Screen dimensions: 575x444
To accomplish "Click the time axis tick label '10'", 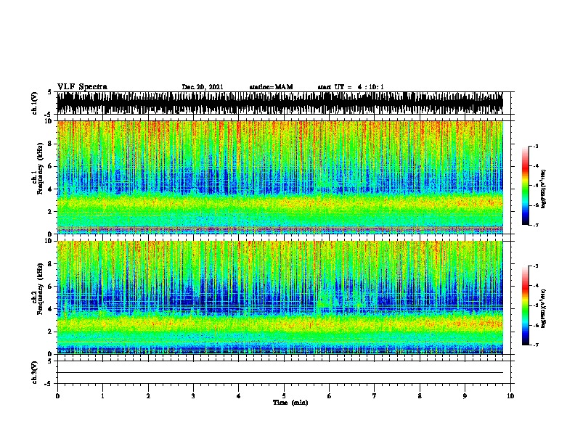I will [x=510, y=396].
